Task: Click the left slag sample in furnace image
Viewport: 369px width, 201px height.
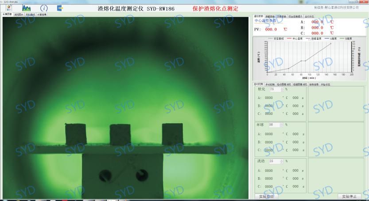Action: click(76, 134)
